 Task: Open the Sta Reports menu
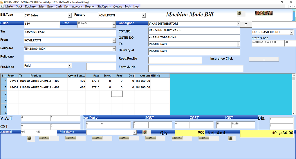coord(104,6)
